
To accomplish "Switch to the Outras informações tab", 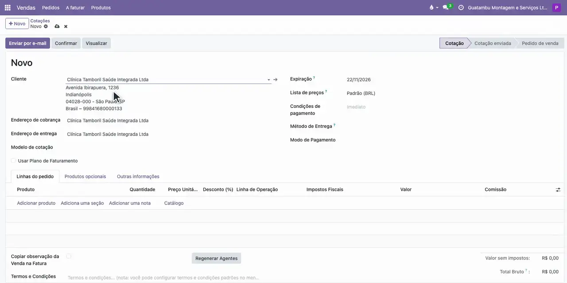I will [x=138, y=176].
